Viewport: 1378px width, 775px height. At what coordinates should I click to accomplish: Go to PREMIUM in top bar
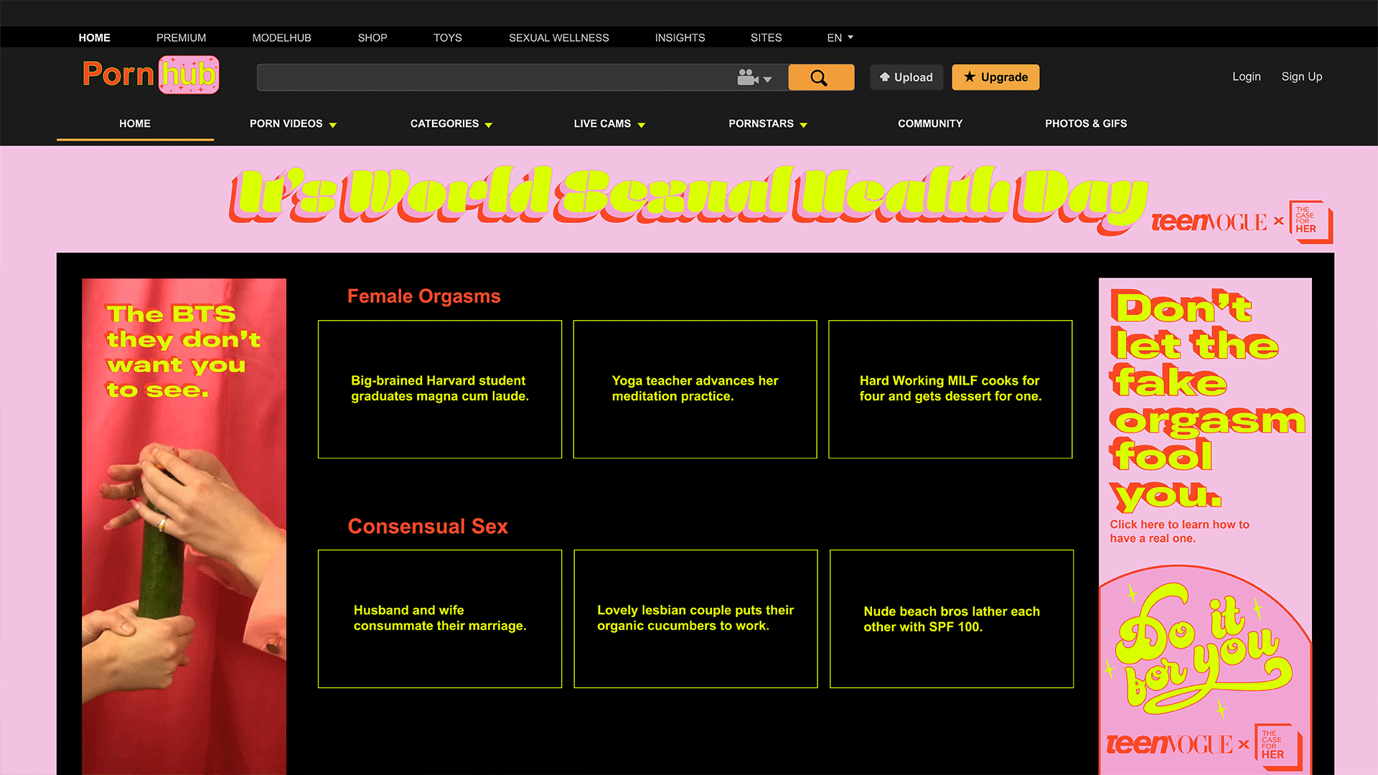click(x=181, y=37)
